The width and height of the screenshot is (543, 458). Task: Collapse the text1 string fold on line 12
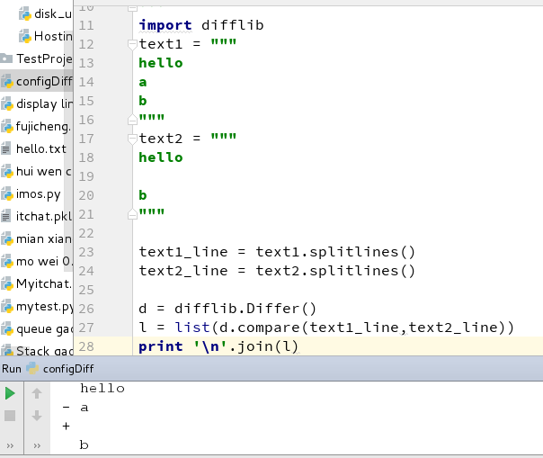[132, 44]
